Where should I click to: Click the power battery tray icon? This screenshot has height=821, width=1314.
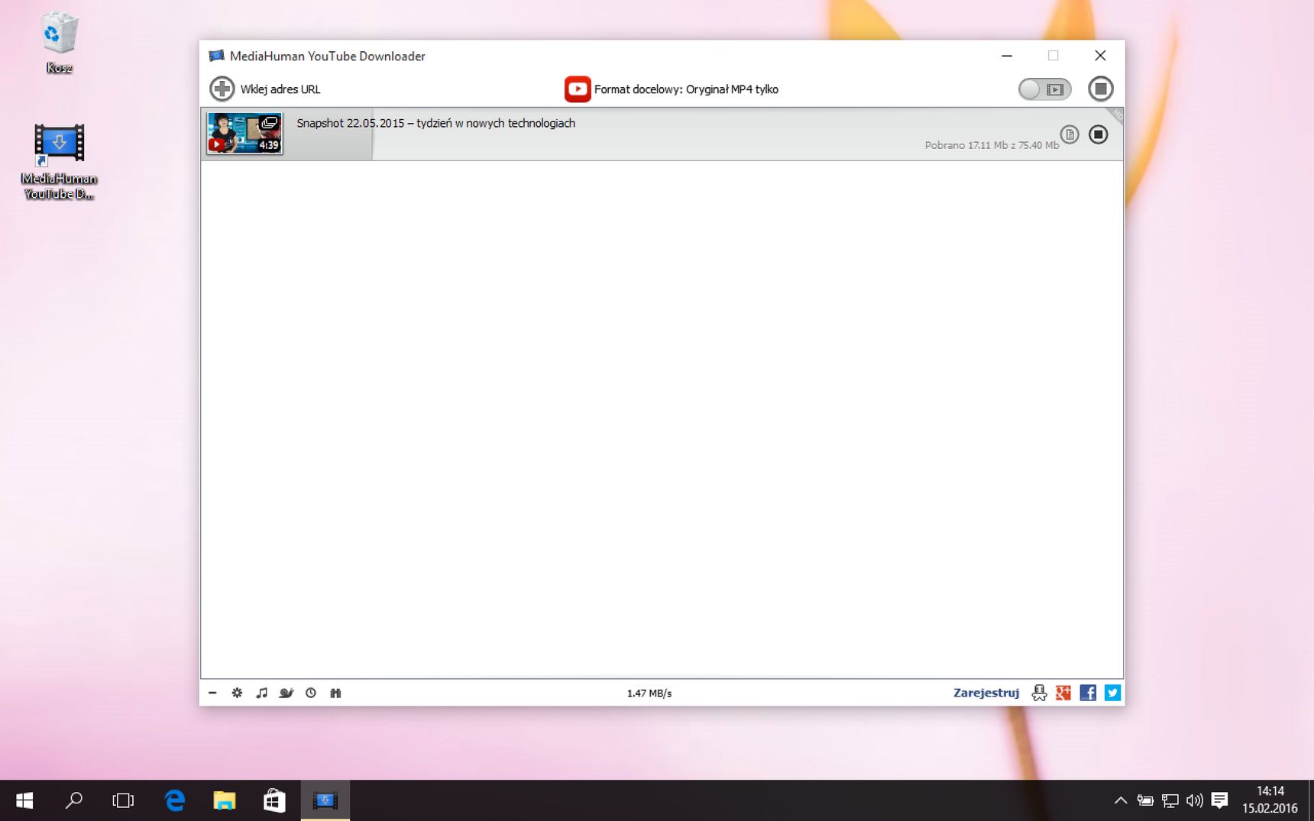click(x=1145, y=800)
